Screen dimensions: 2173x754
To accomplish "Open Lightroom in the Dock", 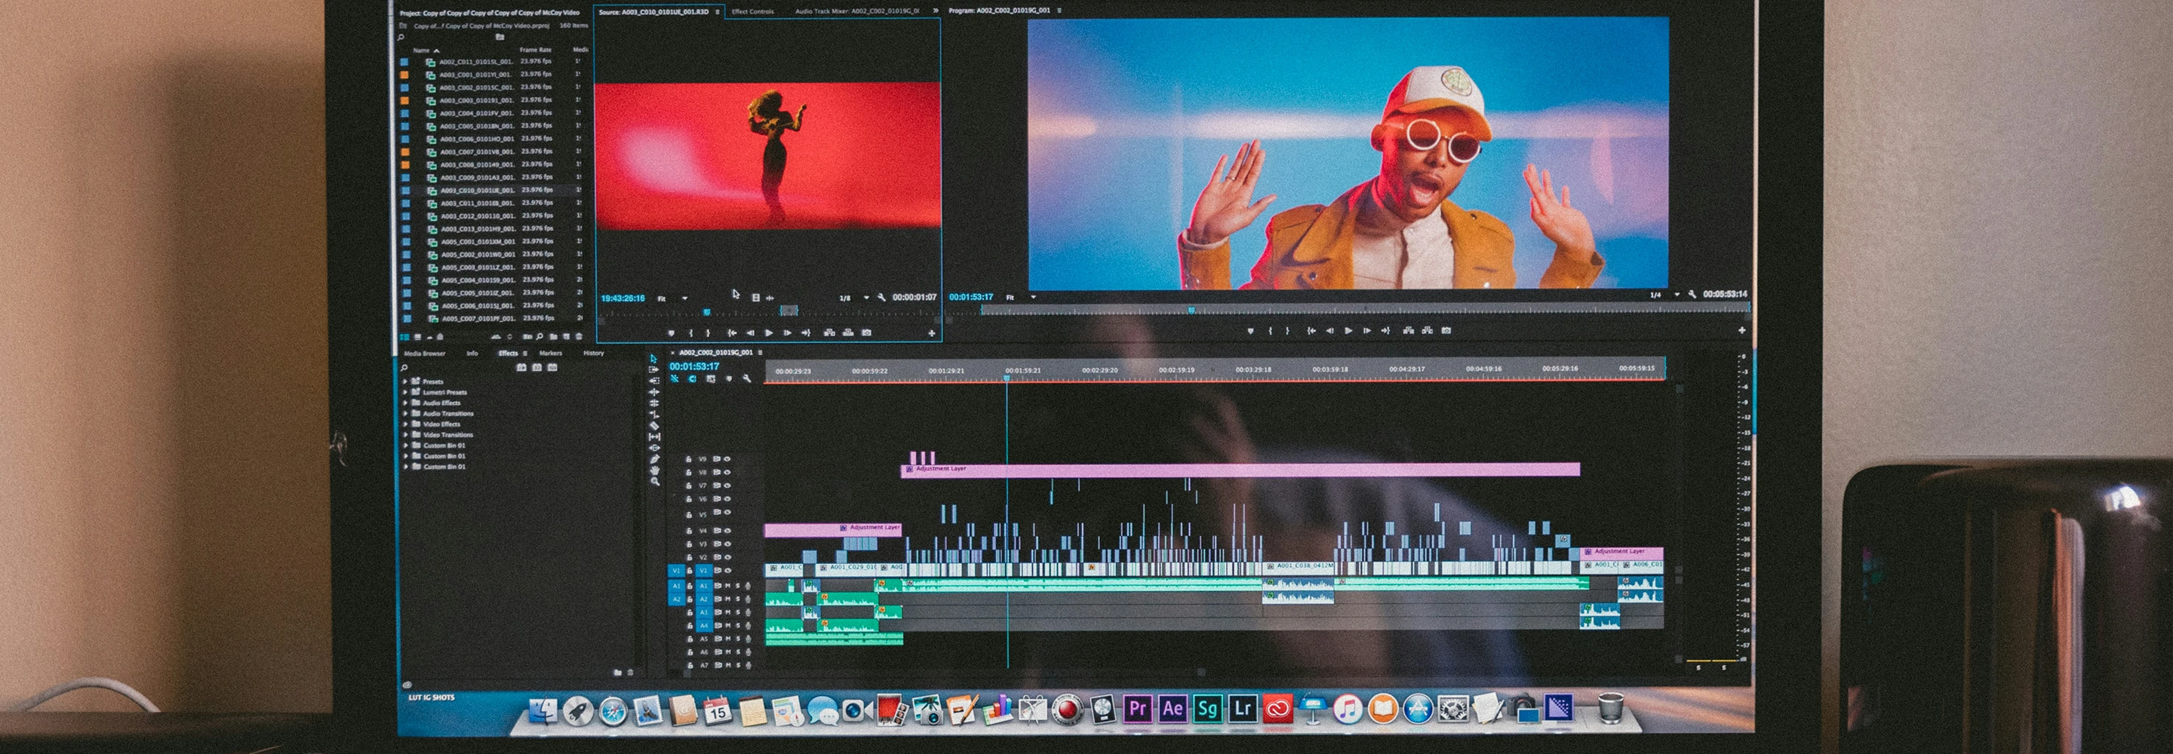I will point(1243,709).
